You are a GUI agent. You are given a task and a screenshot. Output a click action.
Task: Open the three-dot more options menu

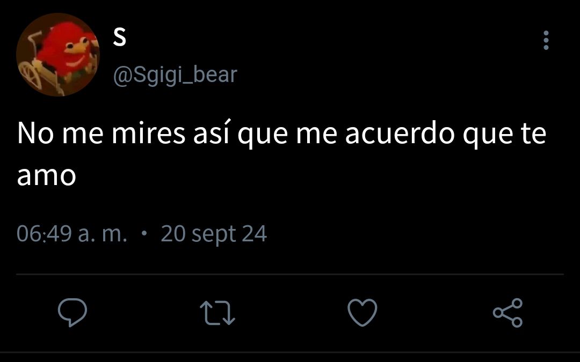(x=546, y=40)
